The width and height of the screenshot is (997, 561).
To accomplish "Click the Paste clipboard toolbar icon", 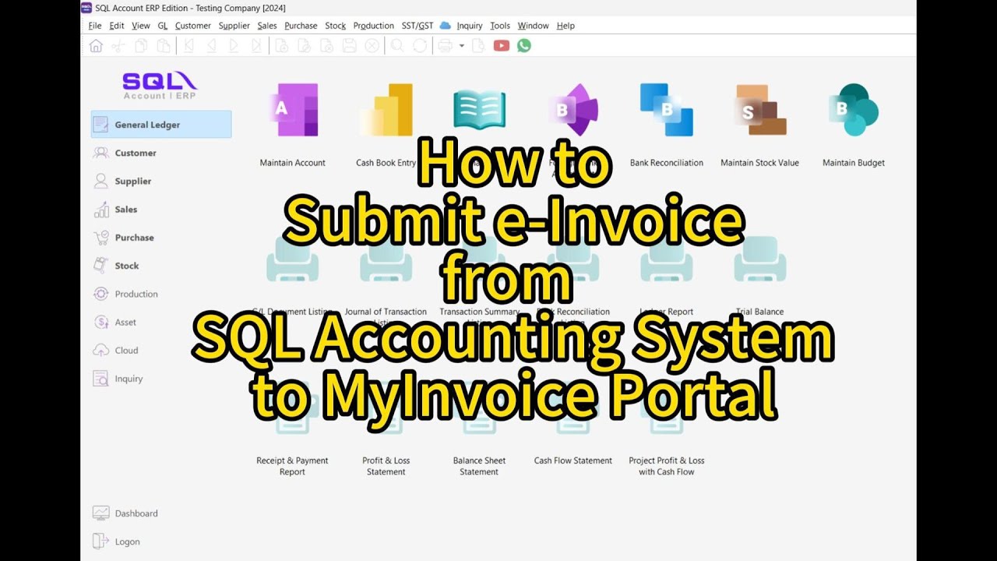I will click(x=163, y=46).
